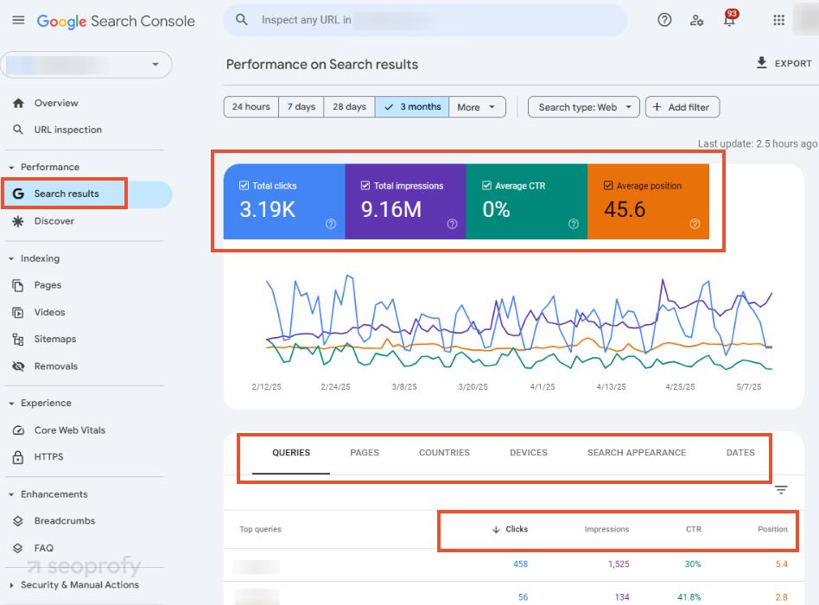Open Users and settings icon
819x605 pixels.
[x=697, y=21]
